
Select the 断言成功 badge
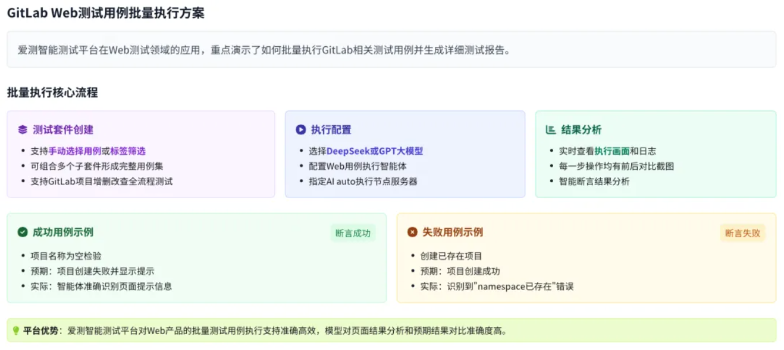point(353,233)
